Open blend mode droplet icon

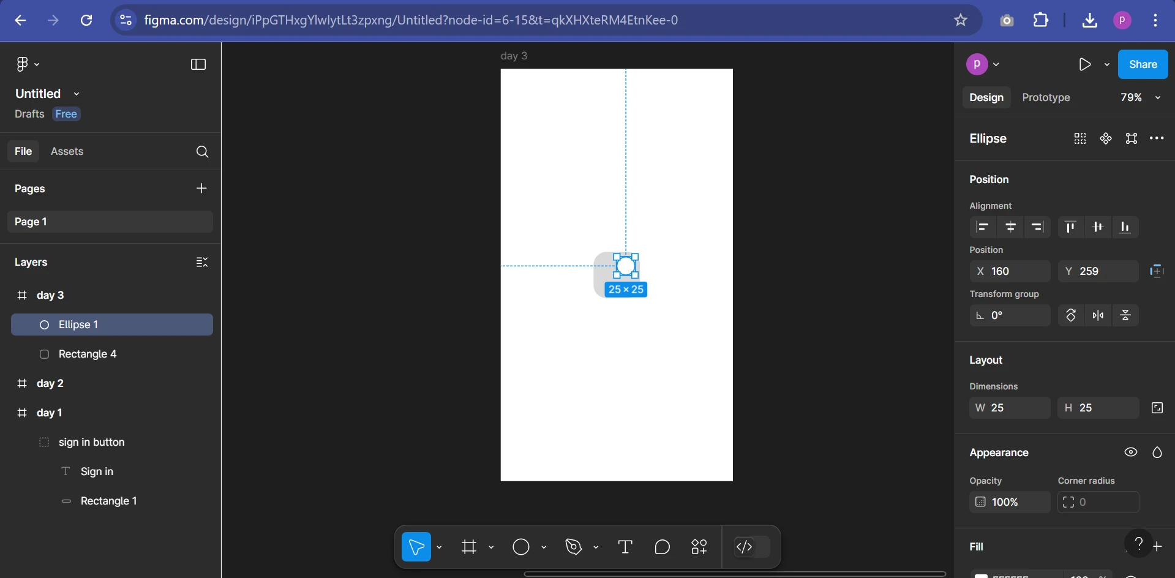point(1157,452)
